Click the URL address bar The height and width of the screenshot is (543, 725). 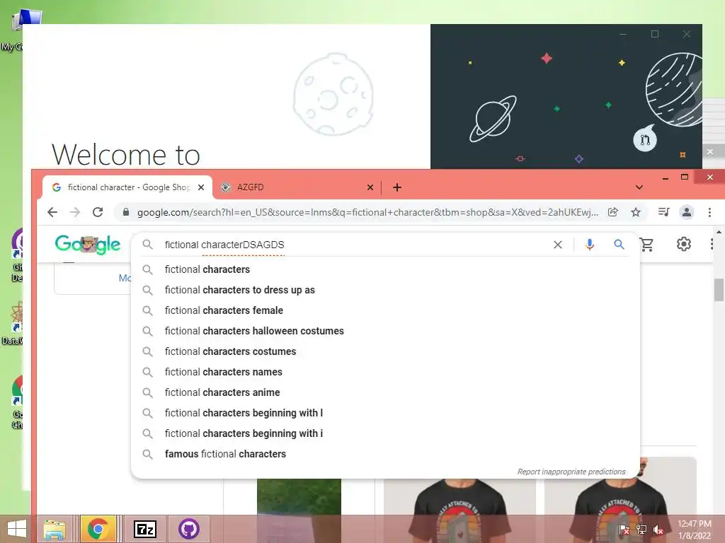[x=367, y=212]
